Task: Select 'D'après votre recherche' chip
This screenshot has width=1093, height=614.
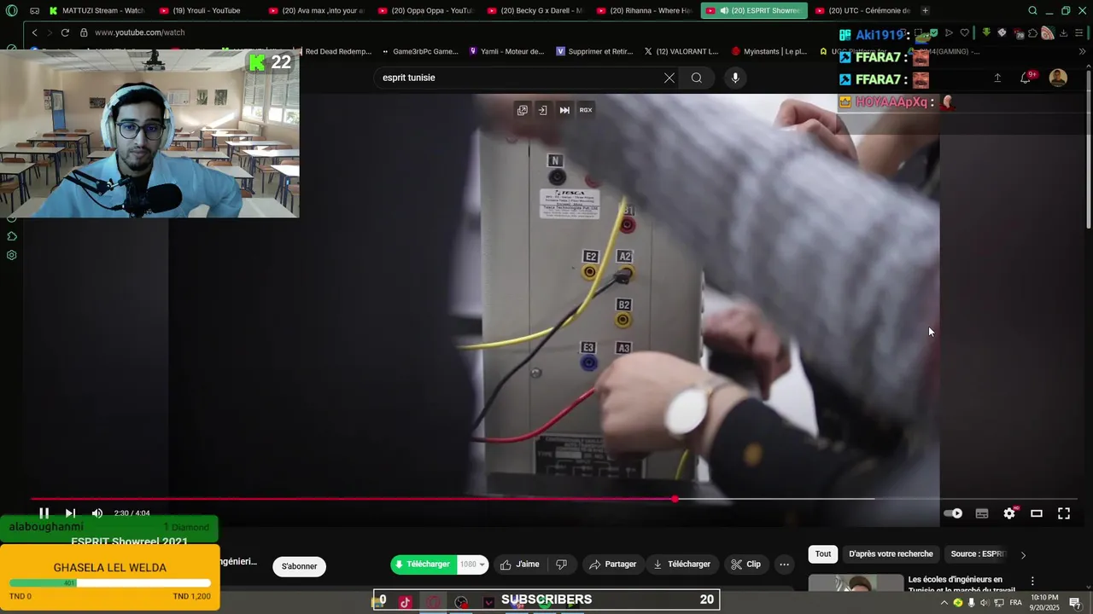Action: coord(891,554)
